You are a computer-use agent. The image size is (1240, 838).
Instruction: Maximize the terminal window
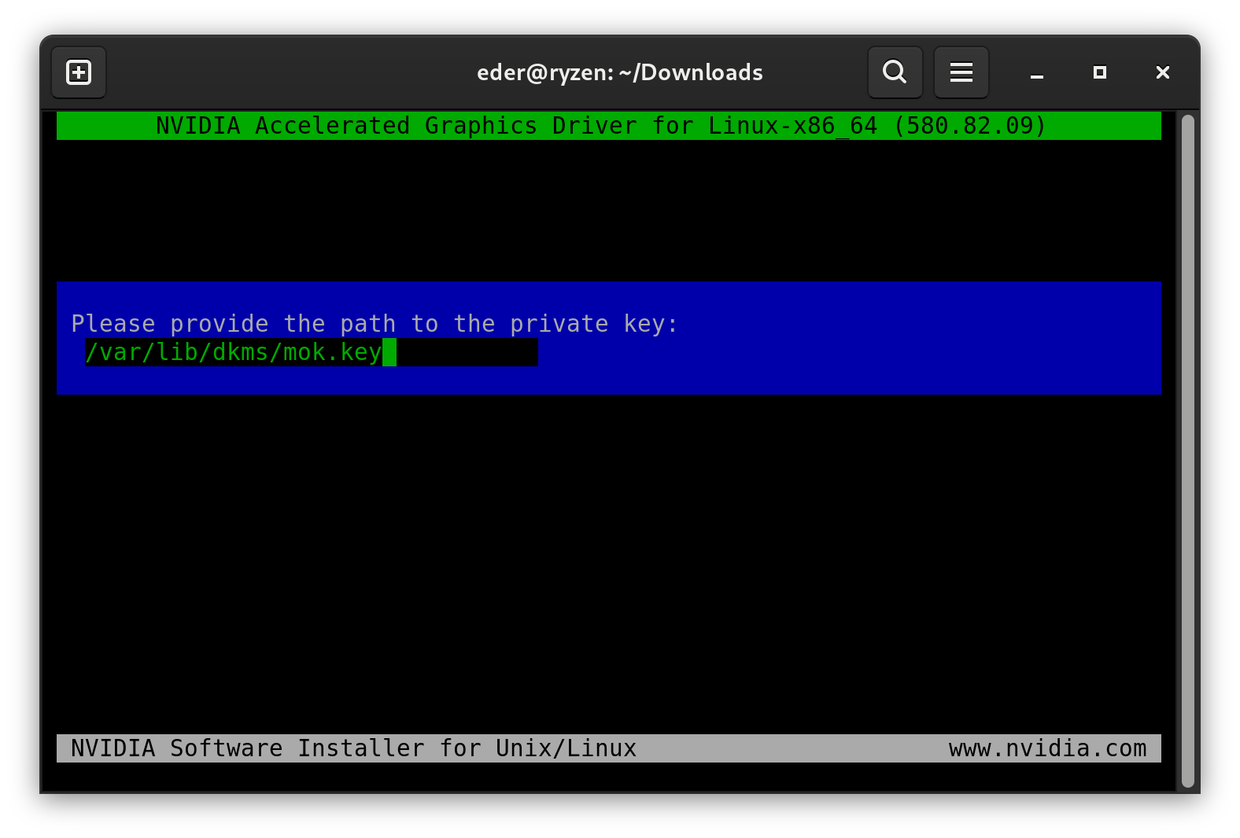point(1099,72)
